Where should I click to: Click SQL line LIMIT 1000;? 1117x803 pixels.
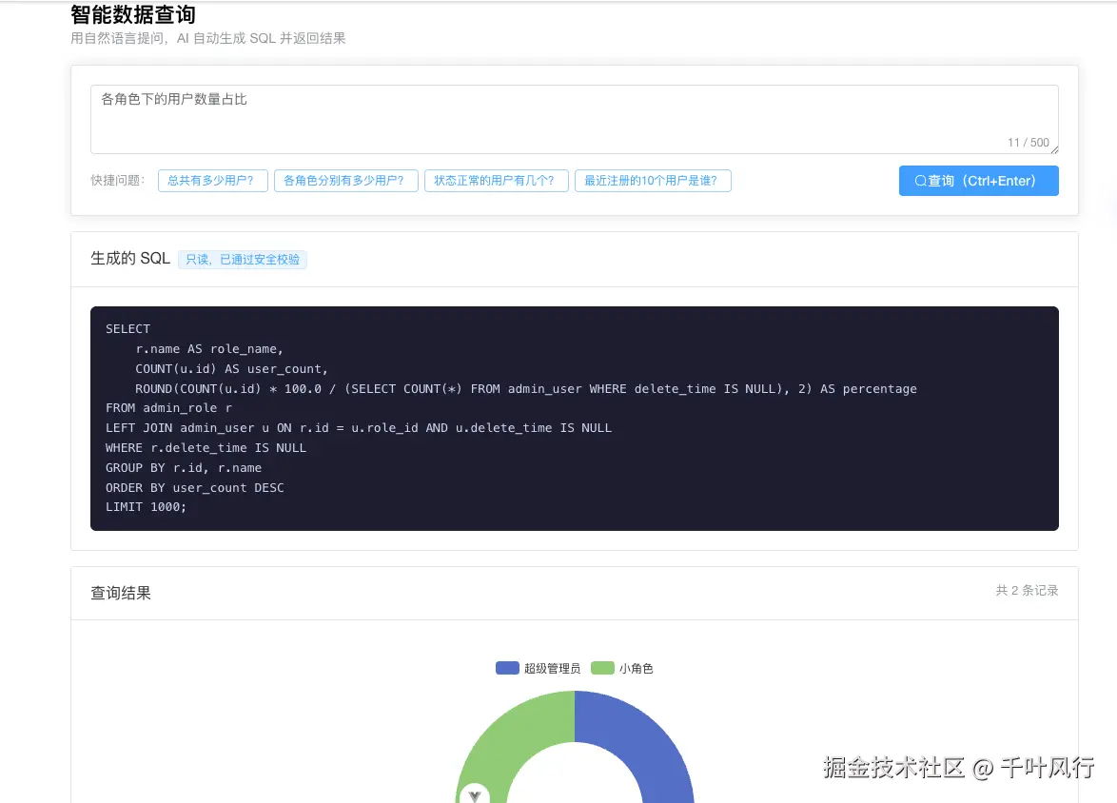pos(146,506)
